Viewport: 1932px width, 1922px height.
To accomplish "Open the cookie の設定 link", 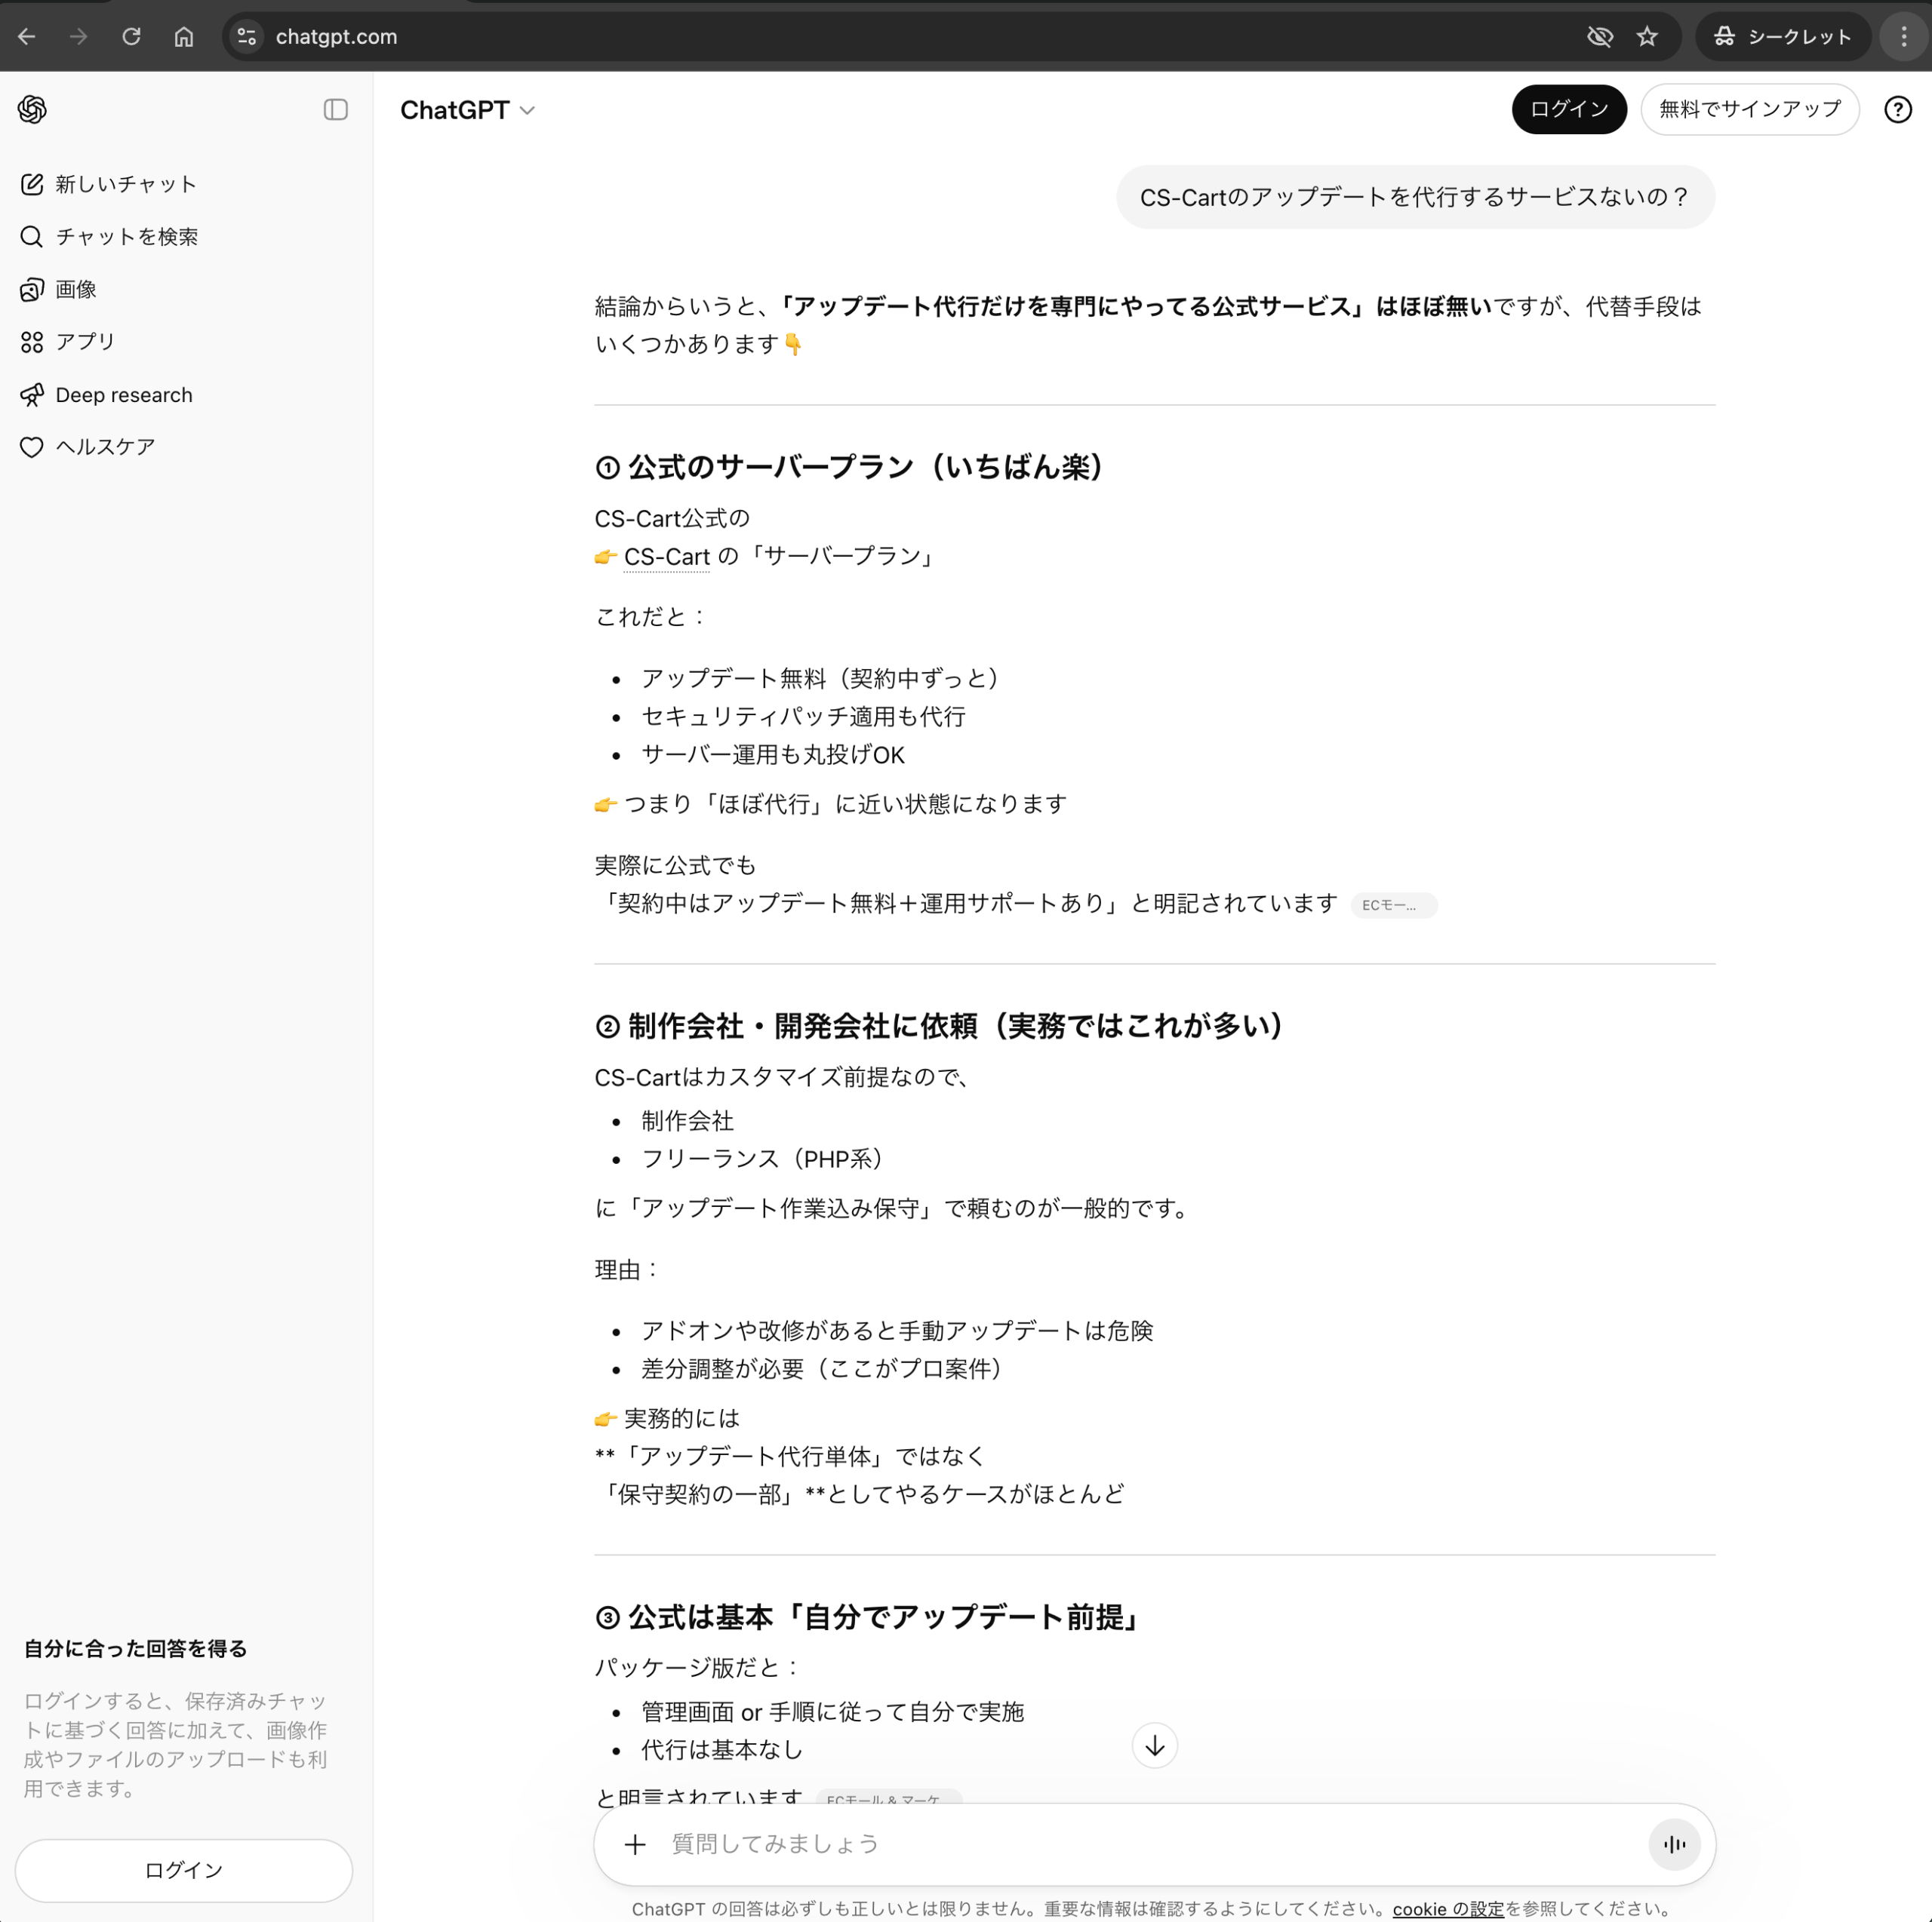I will point(1447,1908).
